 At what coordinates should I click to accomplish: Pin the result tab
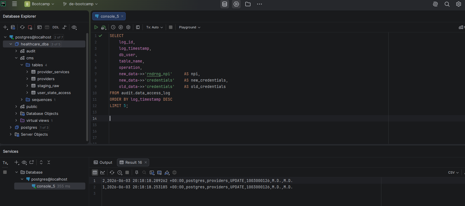coord(137,172)
